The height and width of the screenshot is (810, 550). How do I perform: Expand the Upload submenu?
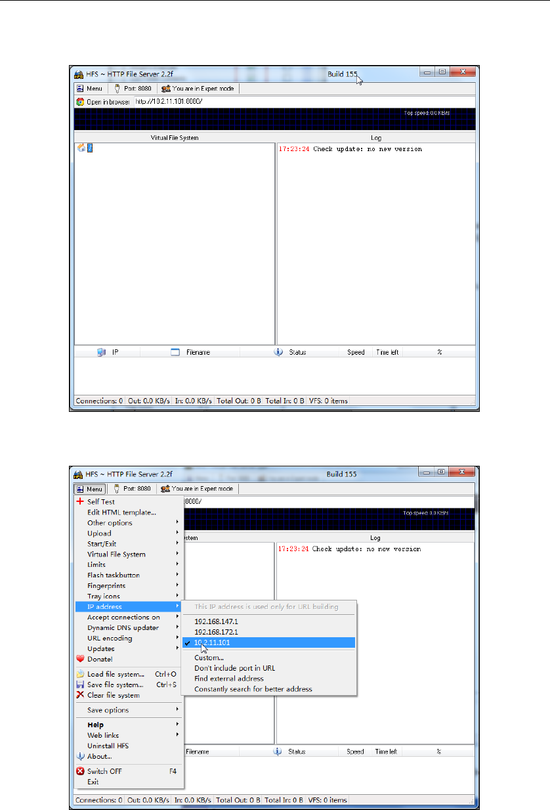(x=129, y=533)
